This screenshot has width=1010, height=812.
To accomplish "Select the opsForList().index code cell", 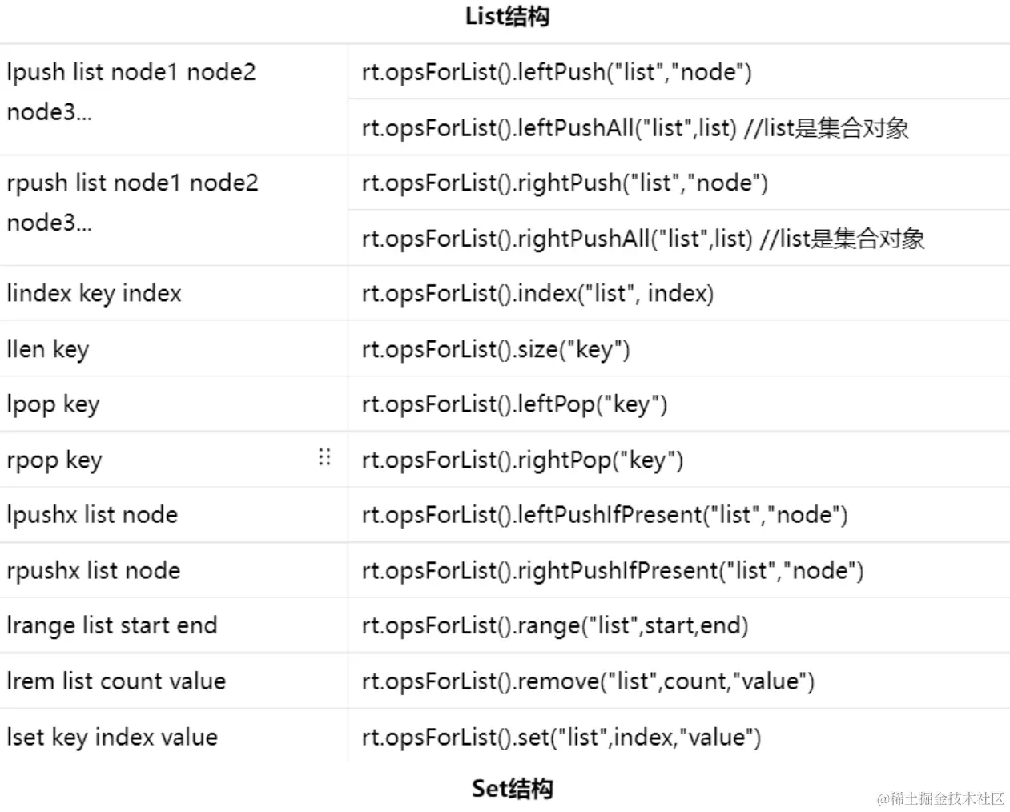I will tap(537, 294).
